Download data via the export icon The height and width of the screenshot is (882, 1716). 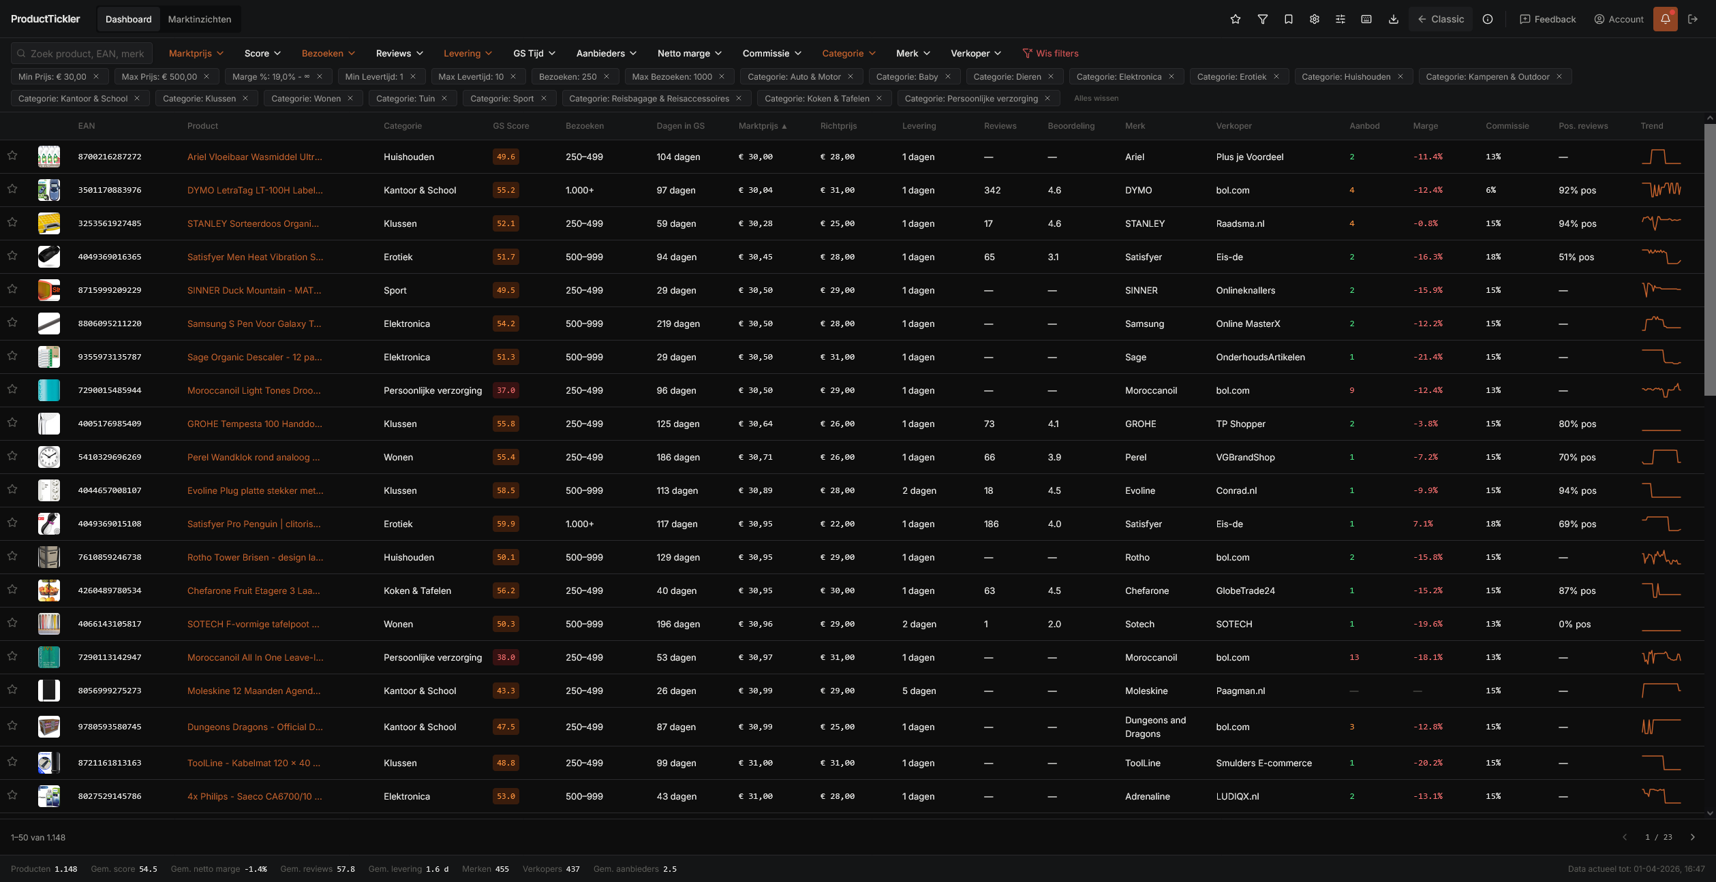click(1392, 18)
